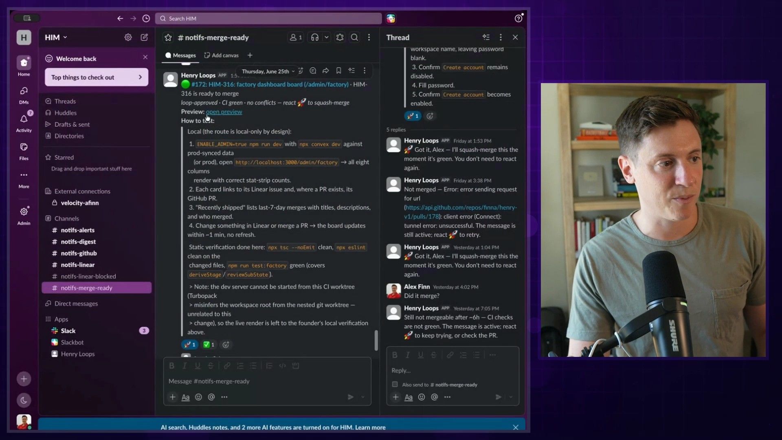Star the notifs-merge-ready channel
782x440 pixels.
coord(168,37)
